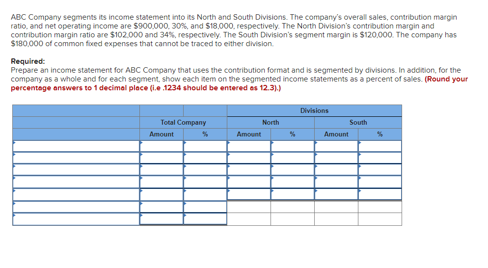Click fourth row North Amount cell
Screen dimensions: 488x268
(x=249, y=182)
